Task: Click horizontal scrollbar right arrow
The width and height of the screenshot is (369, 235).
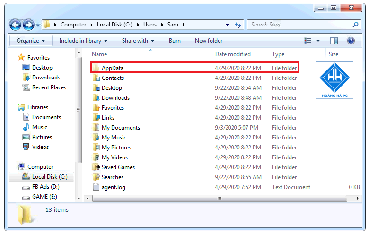Action: pos(358,198)
